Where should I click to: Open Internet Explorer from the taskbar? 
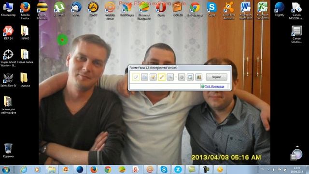(24, 170)
